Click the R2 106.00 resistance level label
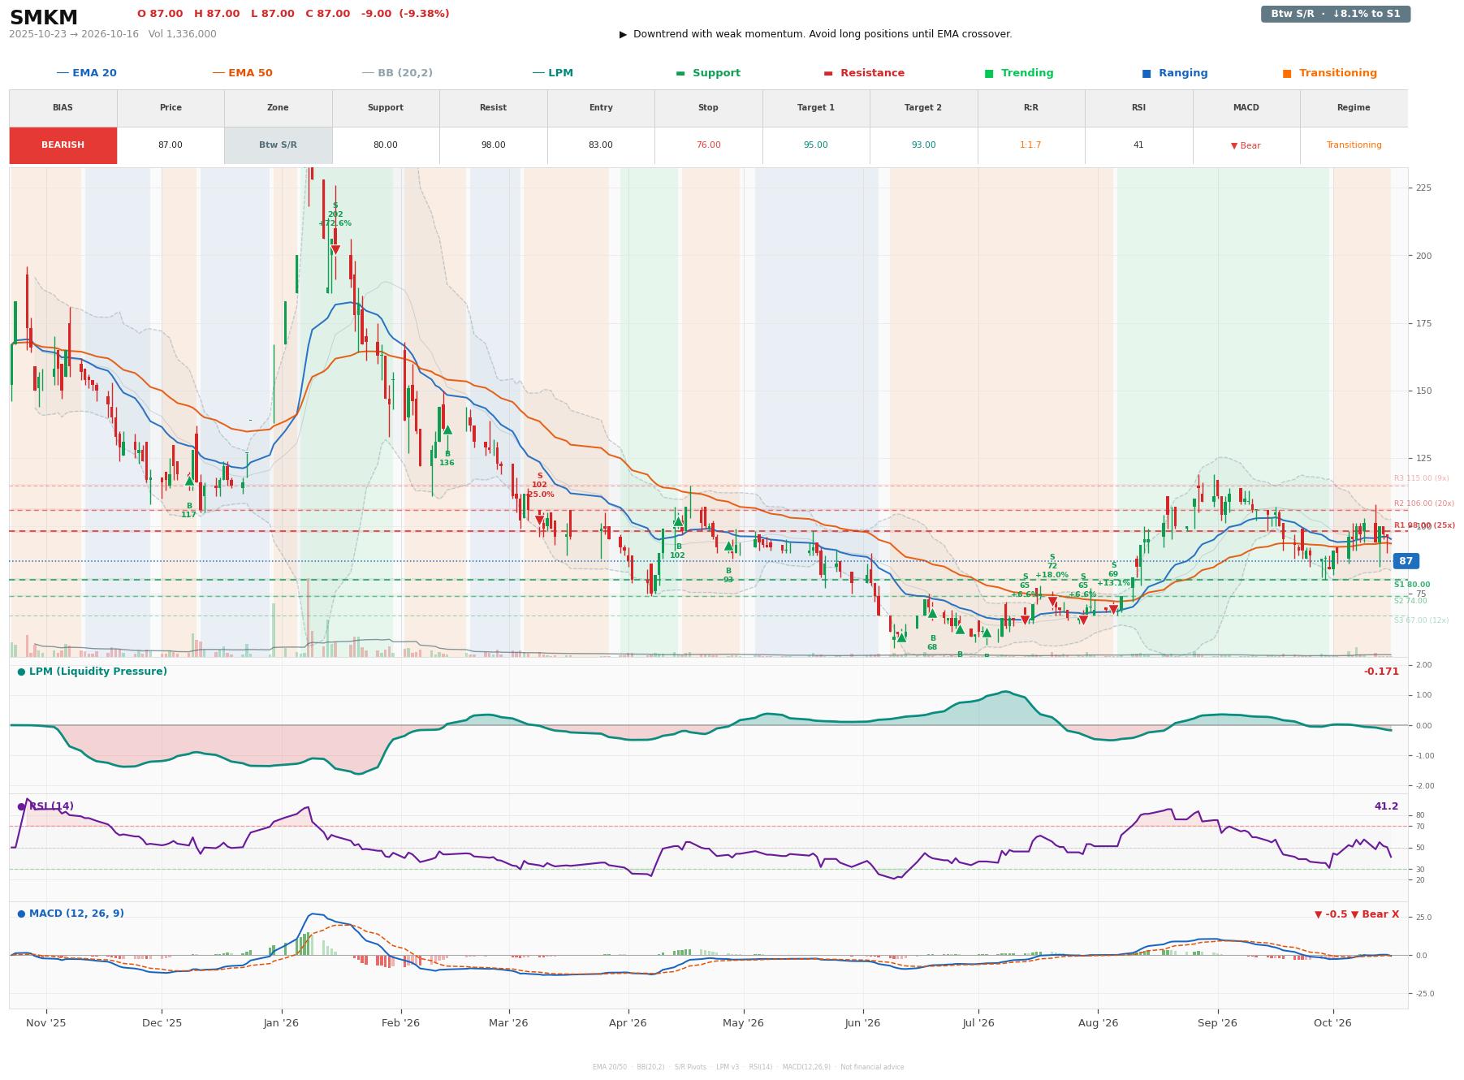The width and height of the screenshot is (1464, 1080). coord(1424,503)
